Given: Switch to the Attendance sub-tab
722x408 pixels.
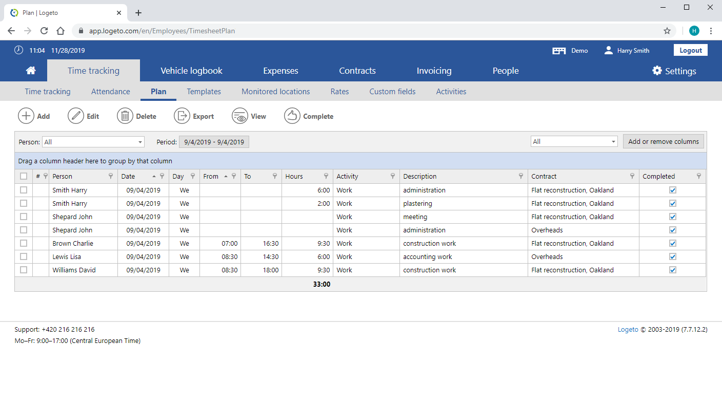Looking at the screenshot, I should point(111,92).
